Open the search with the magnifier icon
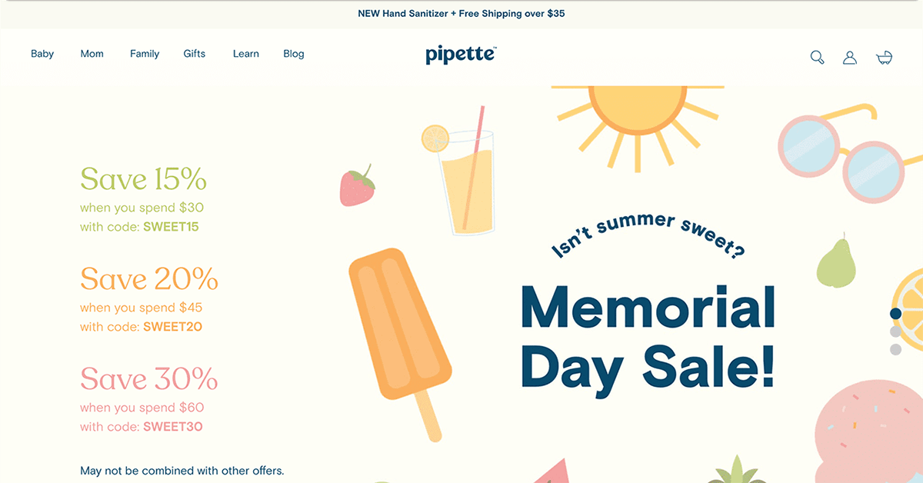 (x=817, y=57)
